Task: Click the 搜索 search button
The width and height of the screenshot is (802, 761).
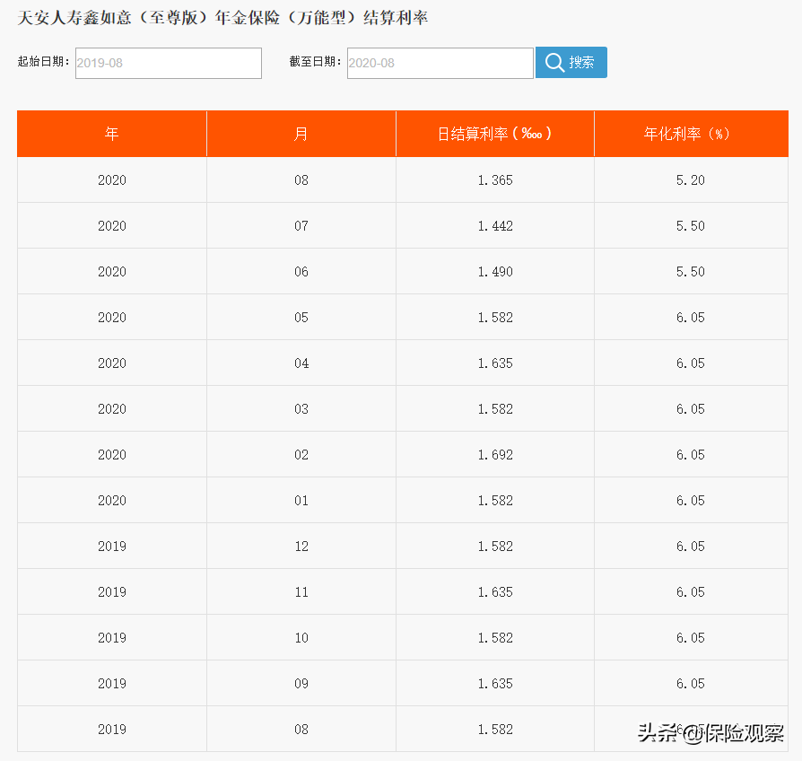Action: click(571, 63)
